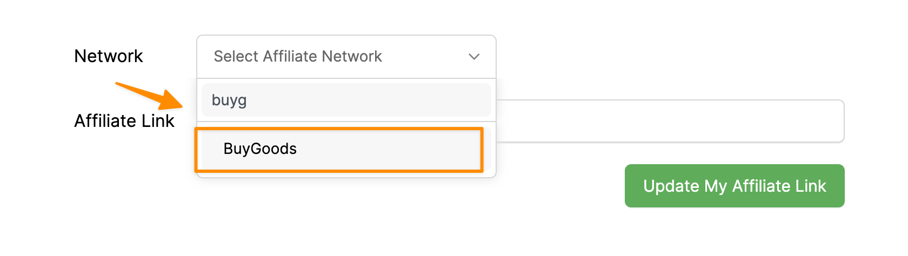Image resolution: width=908 pixels, height=256 pixels.
Task: Collapse the affiliate network list via chevron
Action: tap(474, 57)
